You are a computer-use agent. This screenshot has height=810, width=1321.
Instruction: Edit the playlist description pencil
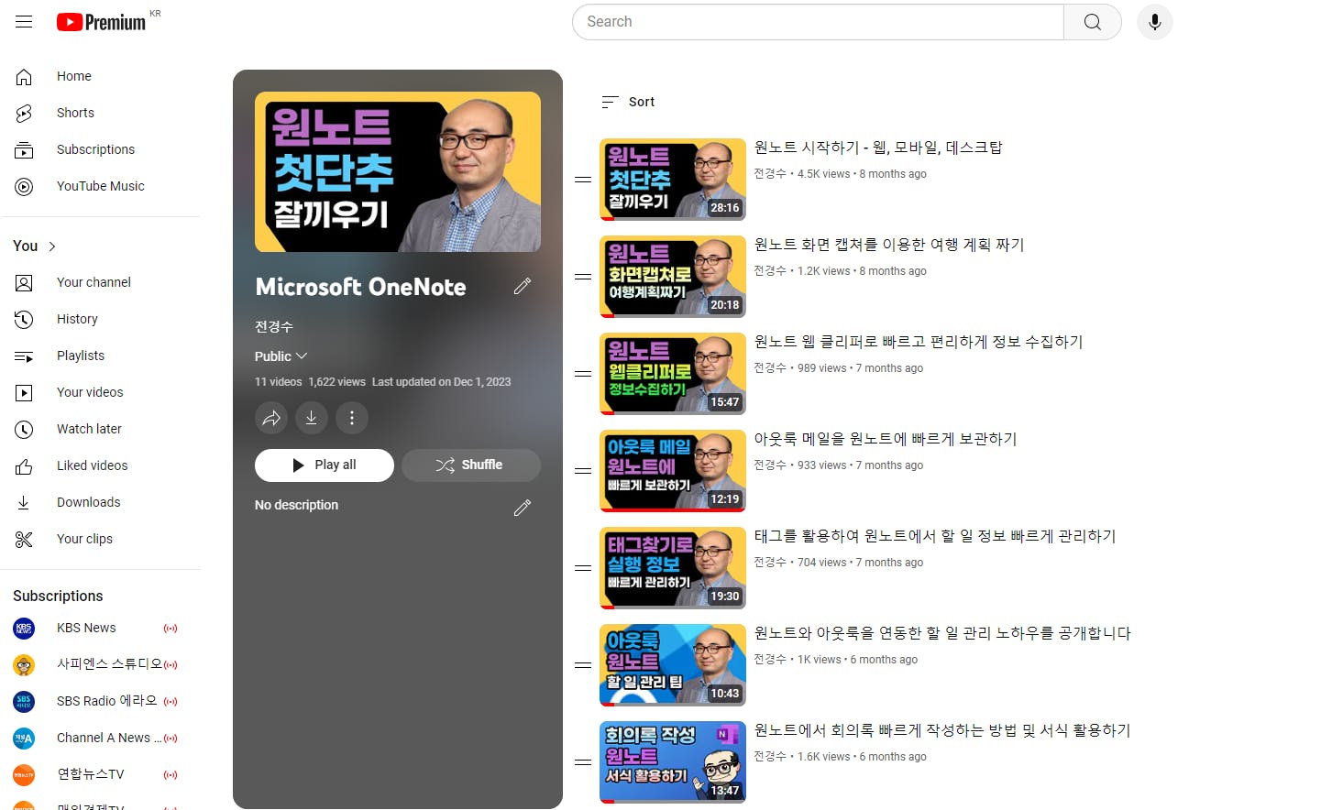(x=523, y=507)
